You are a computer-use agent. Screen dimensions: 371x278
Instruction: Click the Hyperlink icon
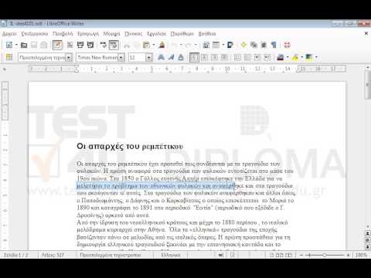pos(206,46)
